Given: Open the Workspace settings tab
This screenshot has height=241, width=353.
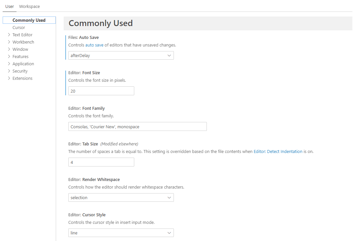Looking at the screenshot, I should tap(29, 7).
